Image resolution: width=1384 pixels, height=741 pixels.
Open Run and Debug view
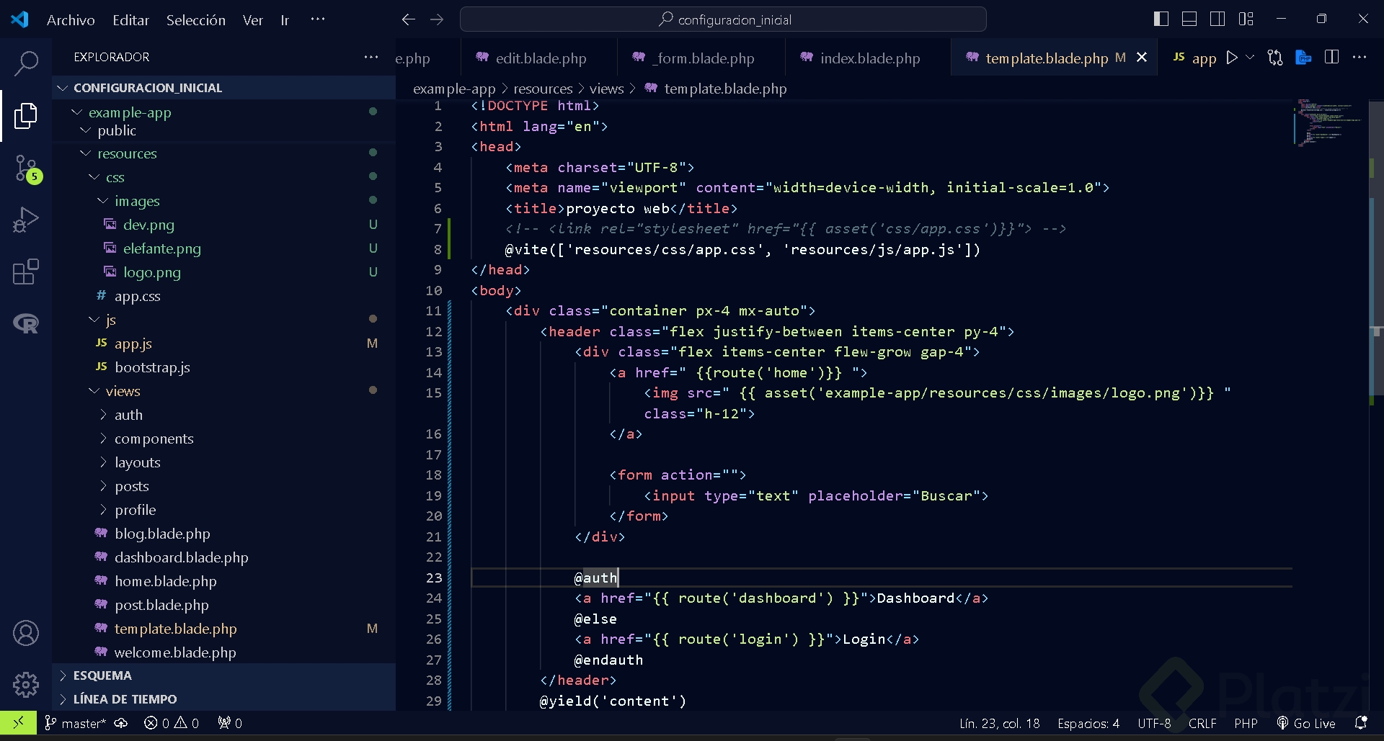(26, 220)
